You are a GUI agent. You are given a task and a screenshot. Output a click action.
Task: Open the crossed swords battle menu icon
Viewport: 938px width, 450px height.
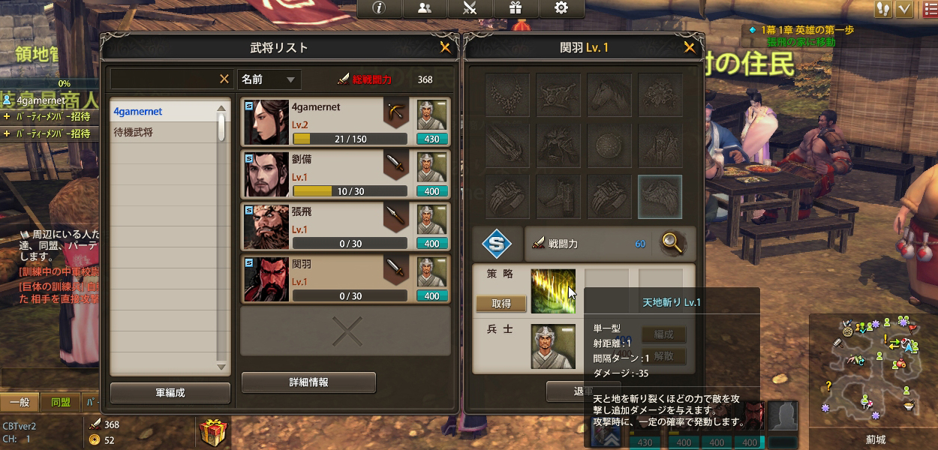470,8
